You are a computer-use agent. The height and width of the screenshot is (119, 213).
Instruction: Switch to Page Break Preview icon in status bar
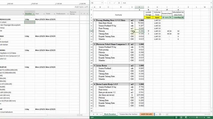click(186, 118)
